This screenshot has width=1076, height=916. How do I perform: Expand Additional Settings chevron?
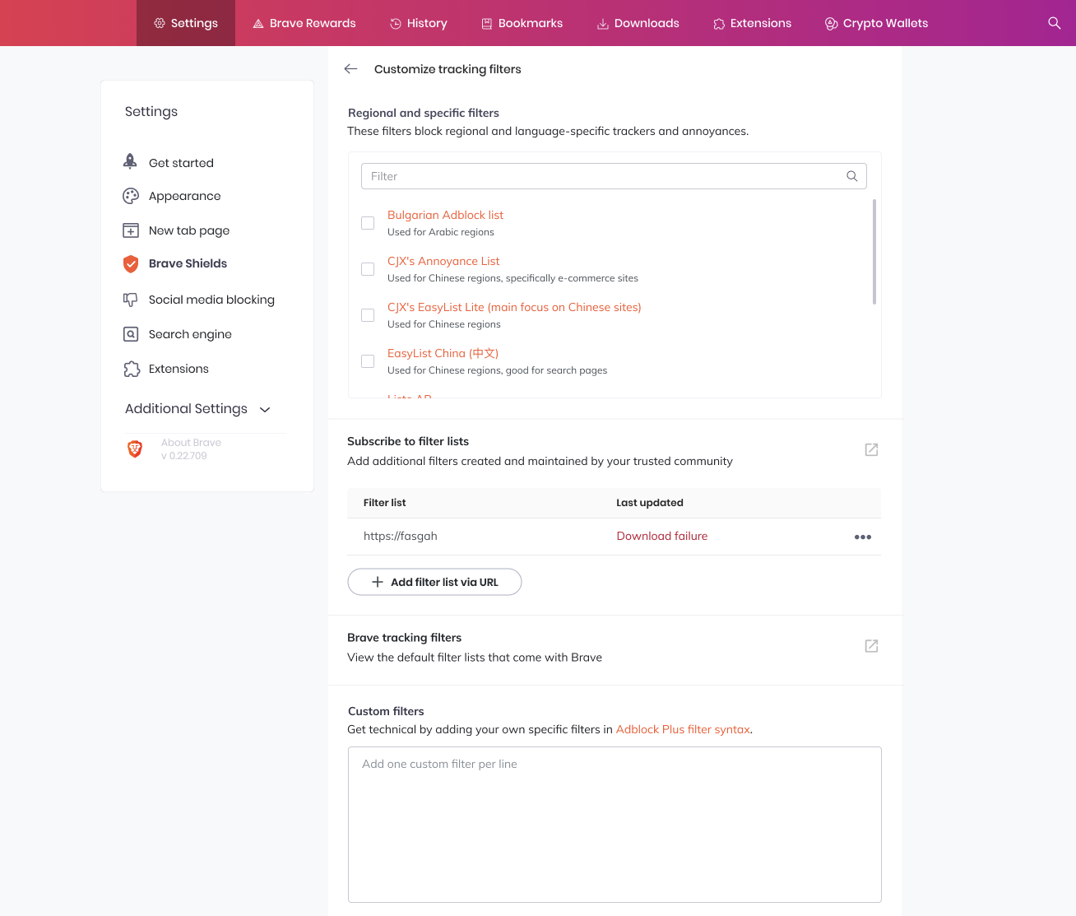coord(265,409)
